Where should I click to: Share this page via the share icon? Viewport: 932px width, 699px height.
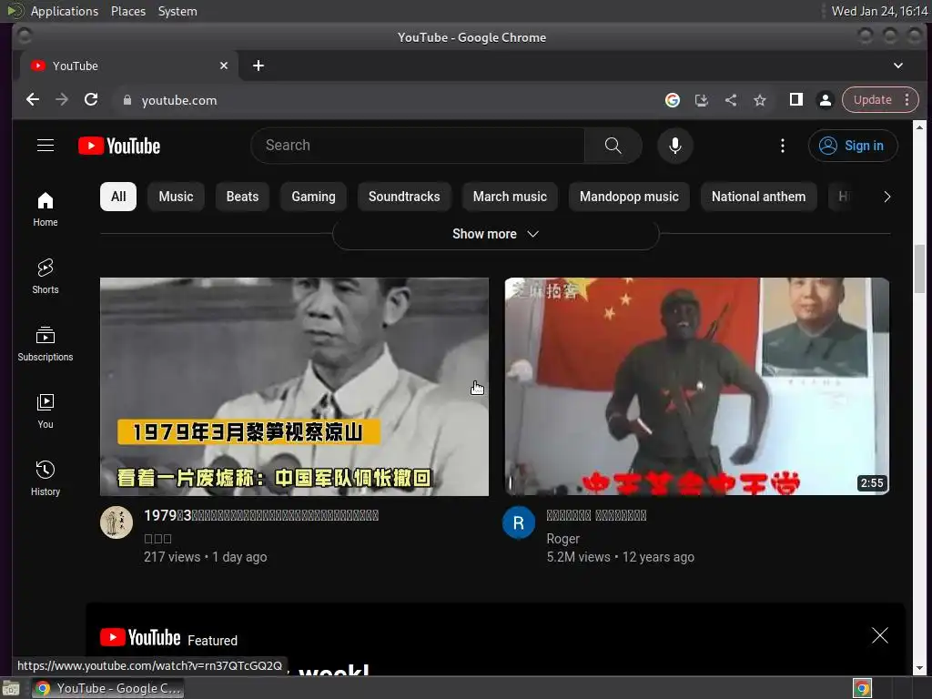click(x=731, y=100)
